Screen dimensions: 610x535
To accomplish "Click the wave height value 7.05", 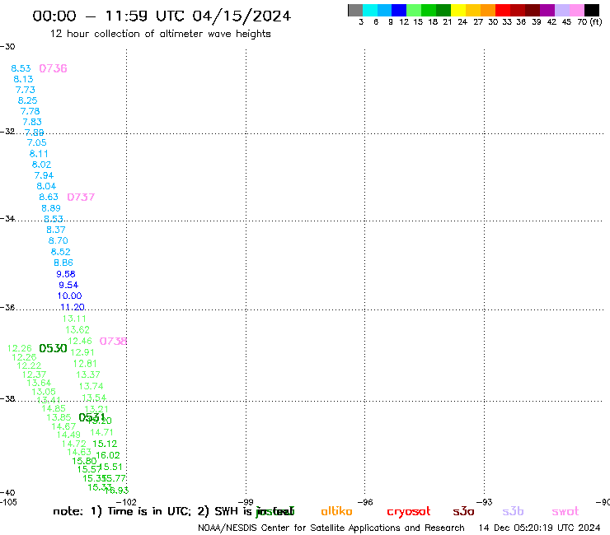I will point(36,142).
